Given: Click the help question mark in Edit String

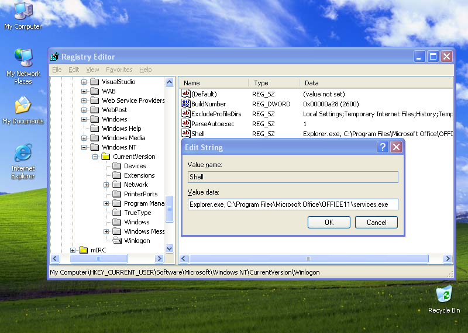Looking at the screenshot, I should click(x=383, y=147).
